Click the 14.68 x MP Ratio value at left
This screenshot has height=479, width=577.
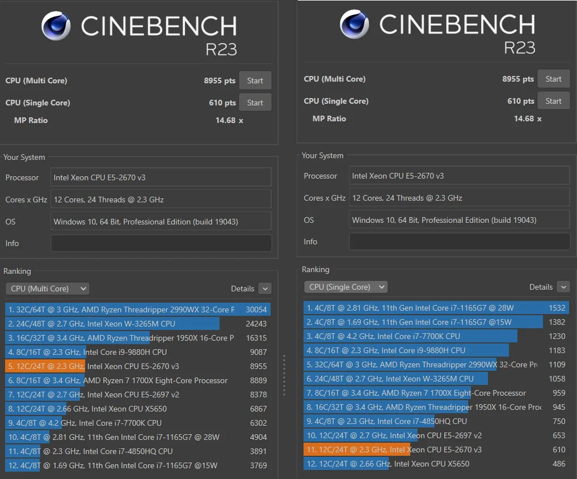click(x=229, y=120)
